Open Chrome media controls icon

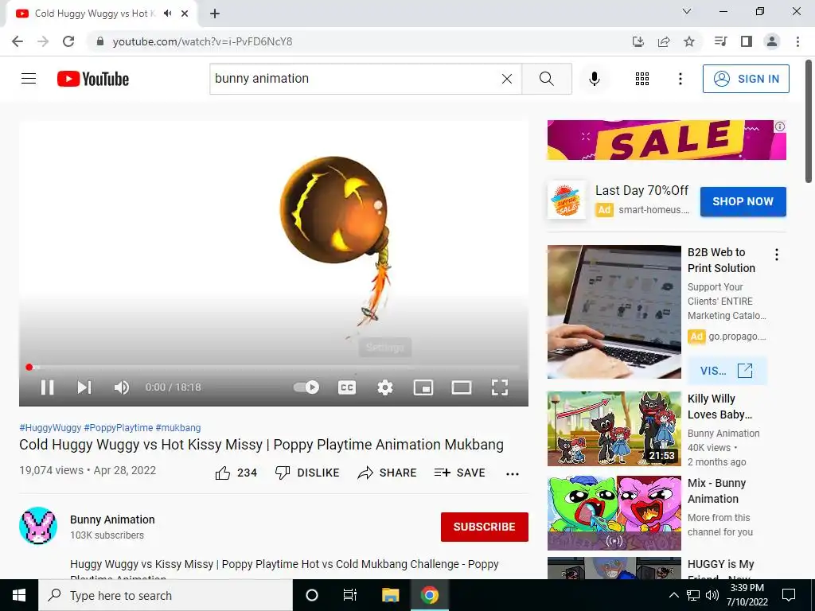click(720, 41)
